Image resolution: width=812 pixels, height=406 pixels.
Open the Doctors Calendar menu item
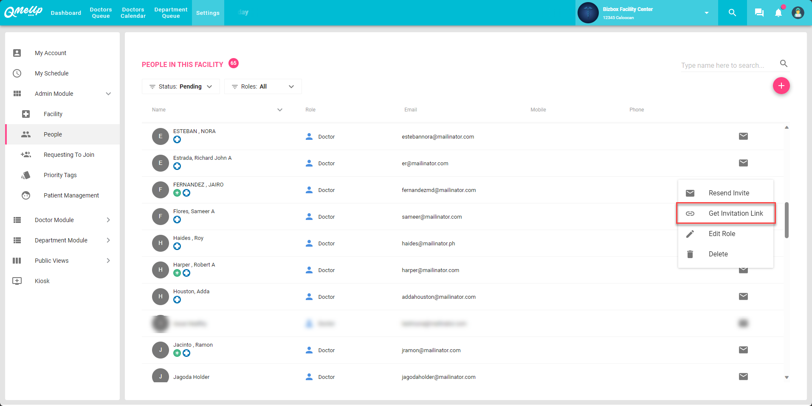point(133,13)
